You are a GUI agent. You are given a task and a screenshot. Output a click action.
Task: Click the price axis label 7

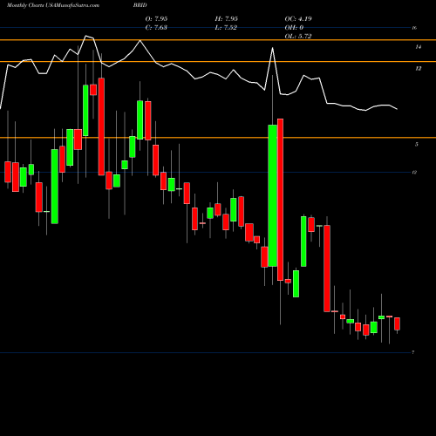tap(413, 352)
